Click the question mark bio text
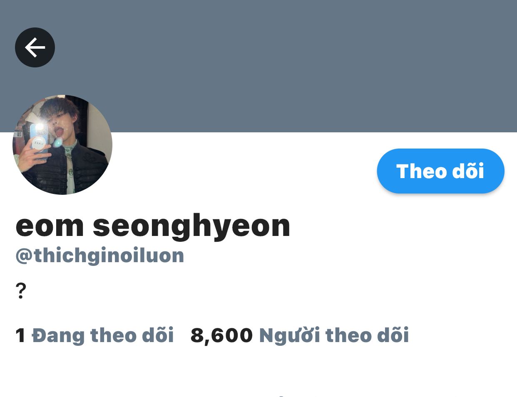This screenshot has width=517, height=397. point(21,290)
